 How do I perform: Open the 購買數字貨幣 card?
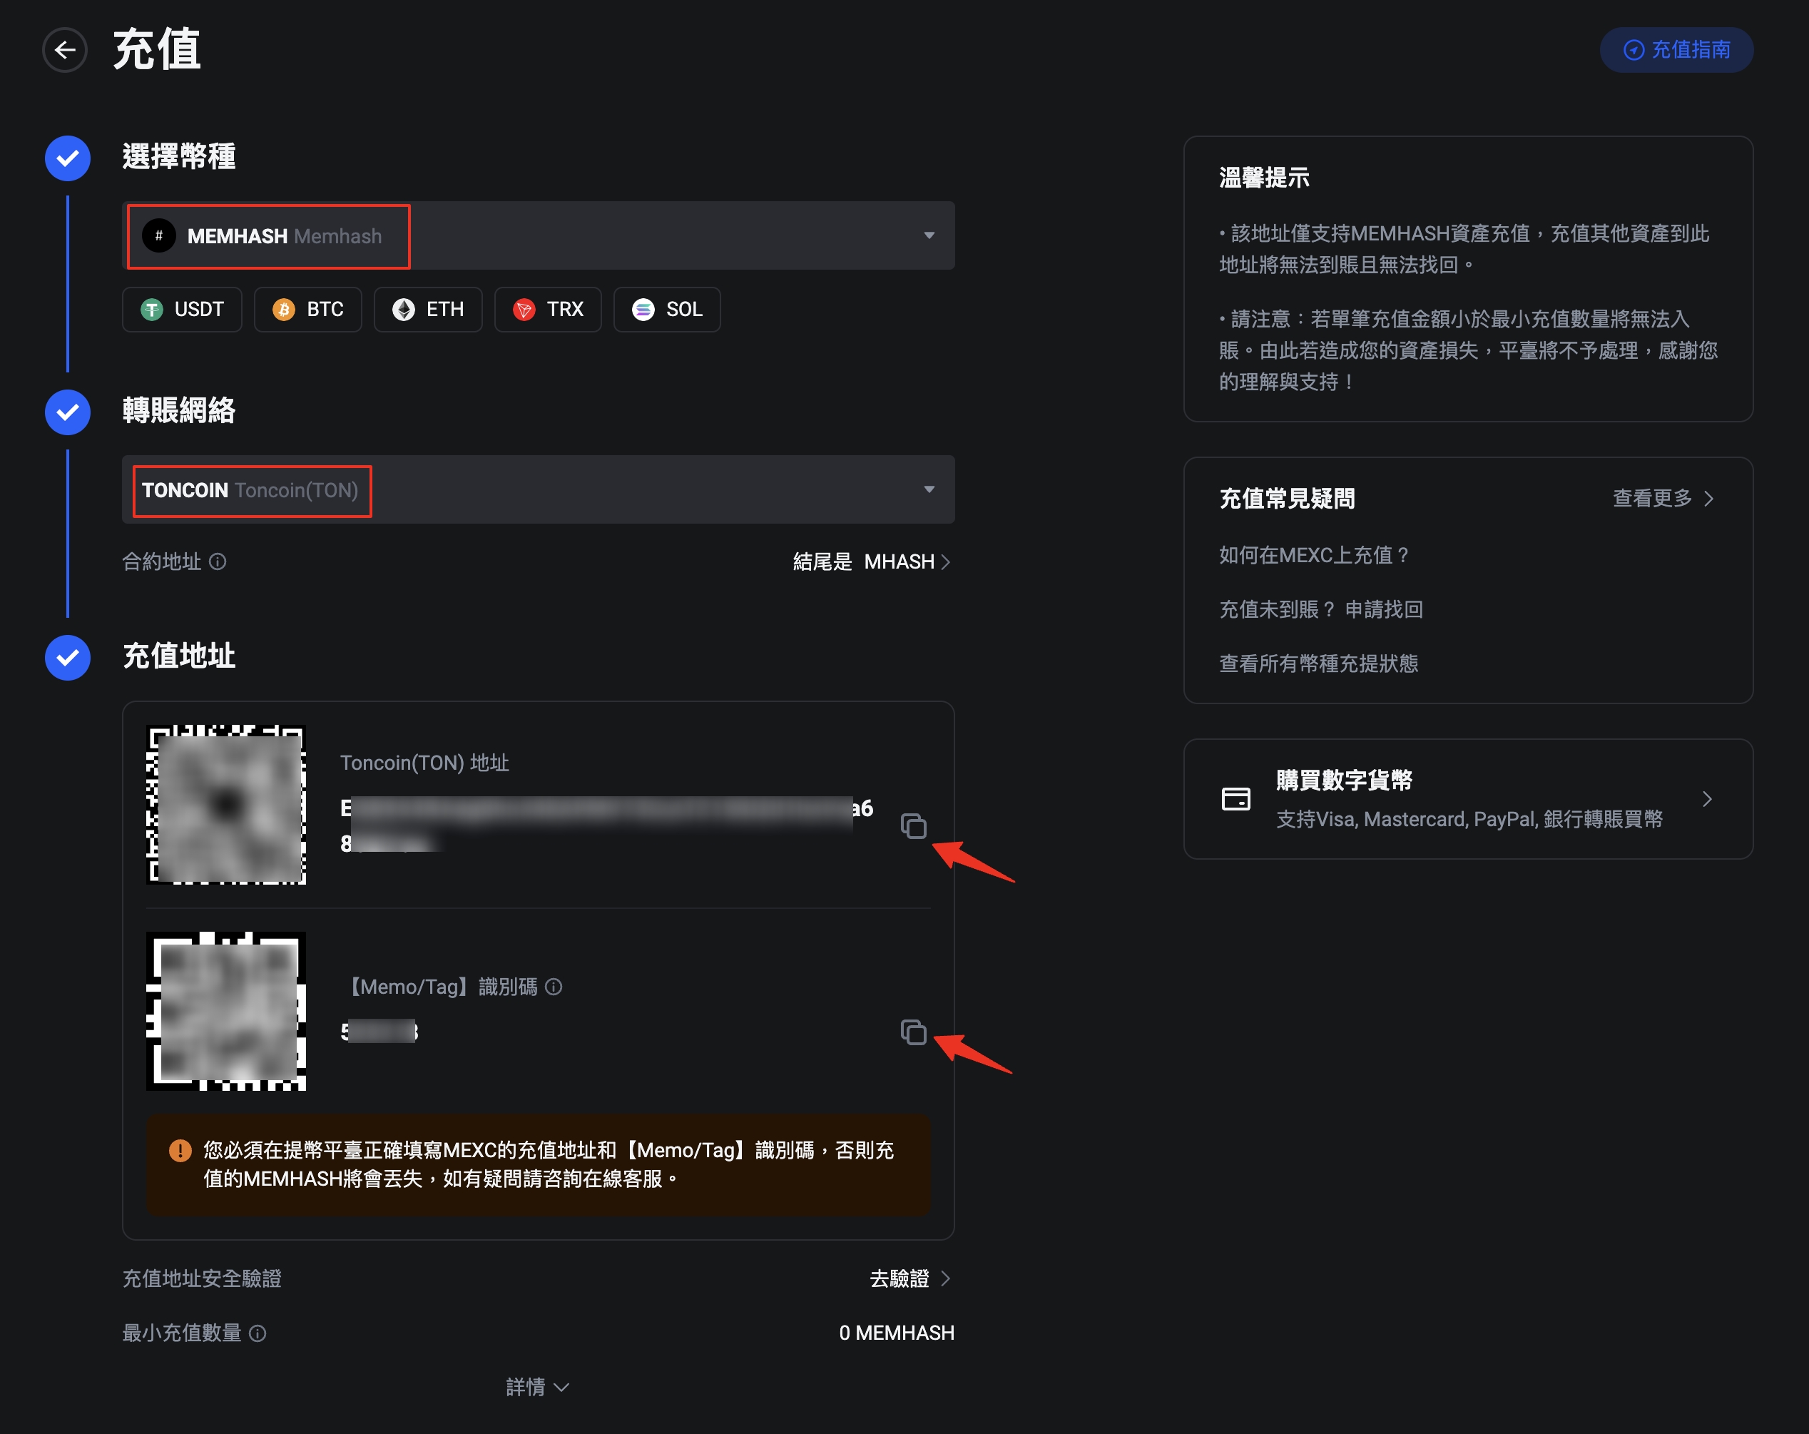(x=1467, y=799)
